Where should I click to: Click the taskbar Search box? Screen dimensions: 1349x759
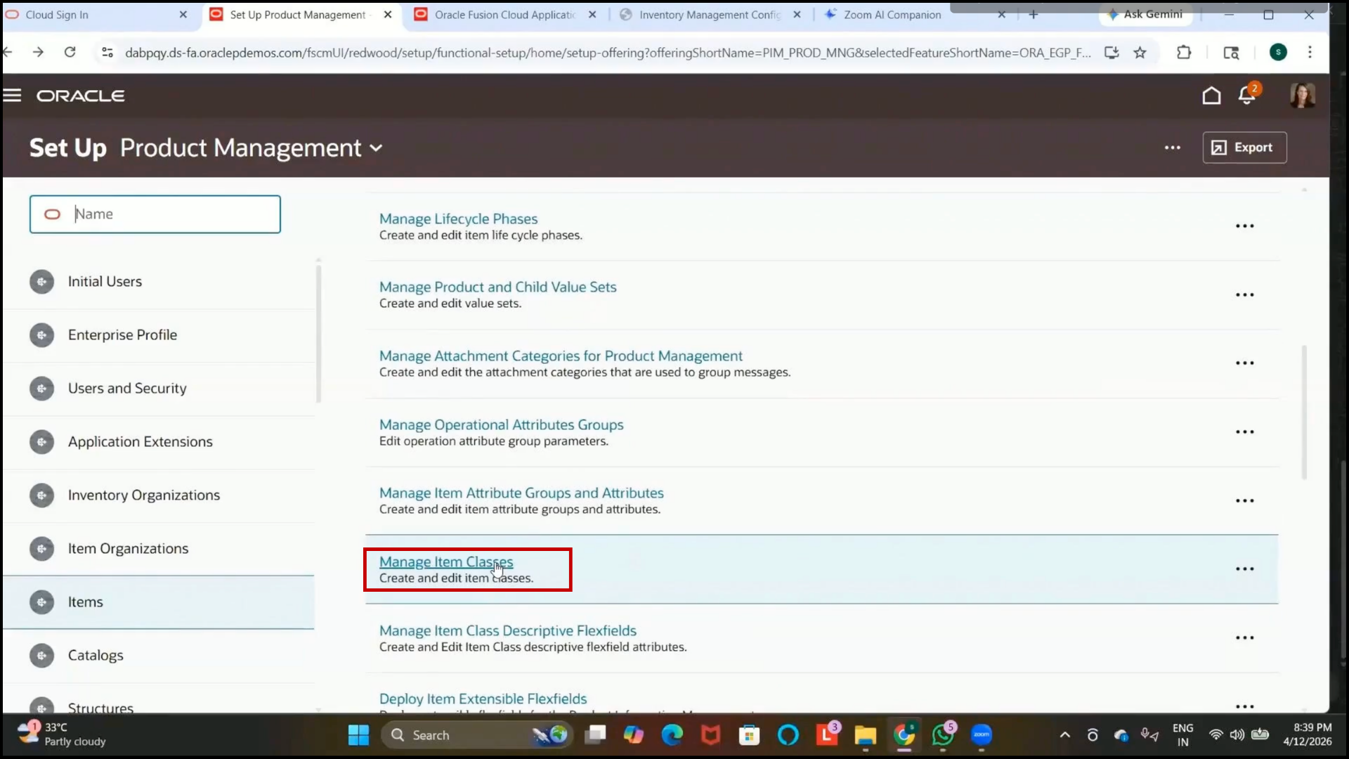pyautogui.click(x=478, y=735)
